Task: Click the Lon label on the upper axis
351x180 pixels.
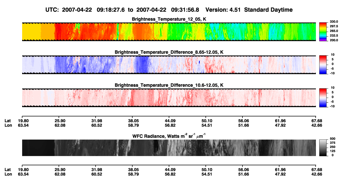Action: [x=8, y=125]
